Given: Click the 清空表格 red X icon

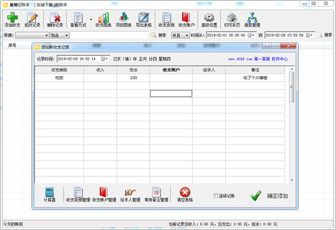Looking at the screenshot, I should 185,194.
